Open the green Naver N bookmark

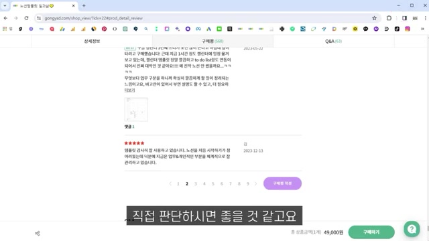(x=219, y=29)
